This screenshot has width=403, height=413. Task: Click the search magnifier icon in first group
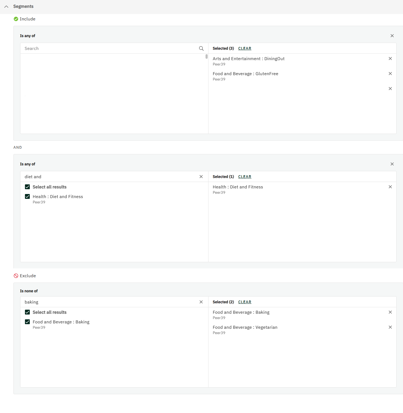(x=201, y=48)
